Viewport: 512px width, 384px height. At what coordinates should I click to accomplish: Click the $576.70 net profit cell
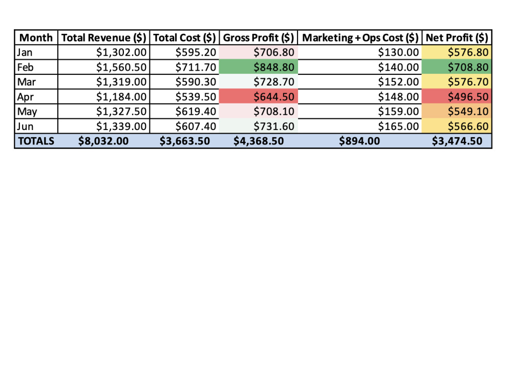(x=457, y=81)
